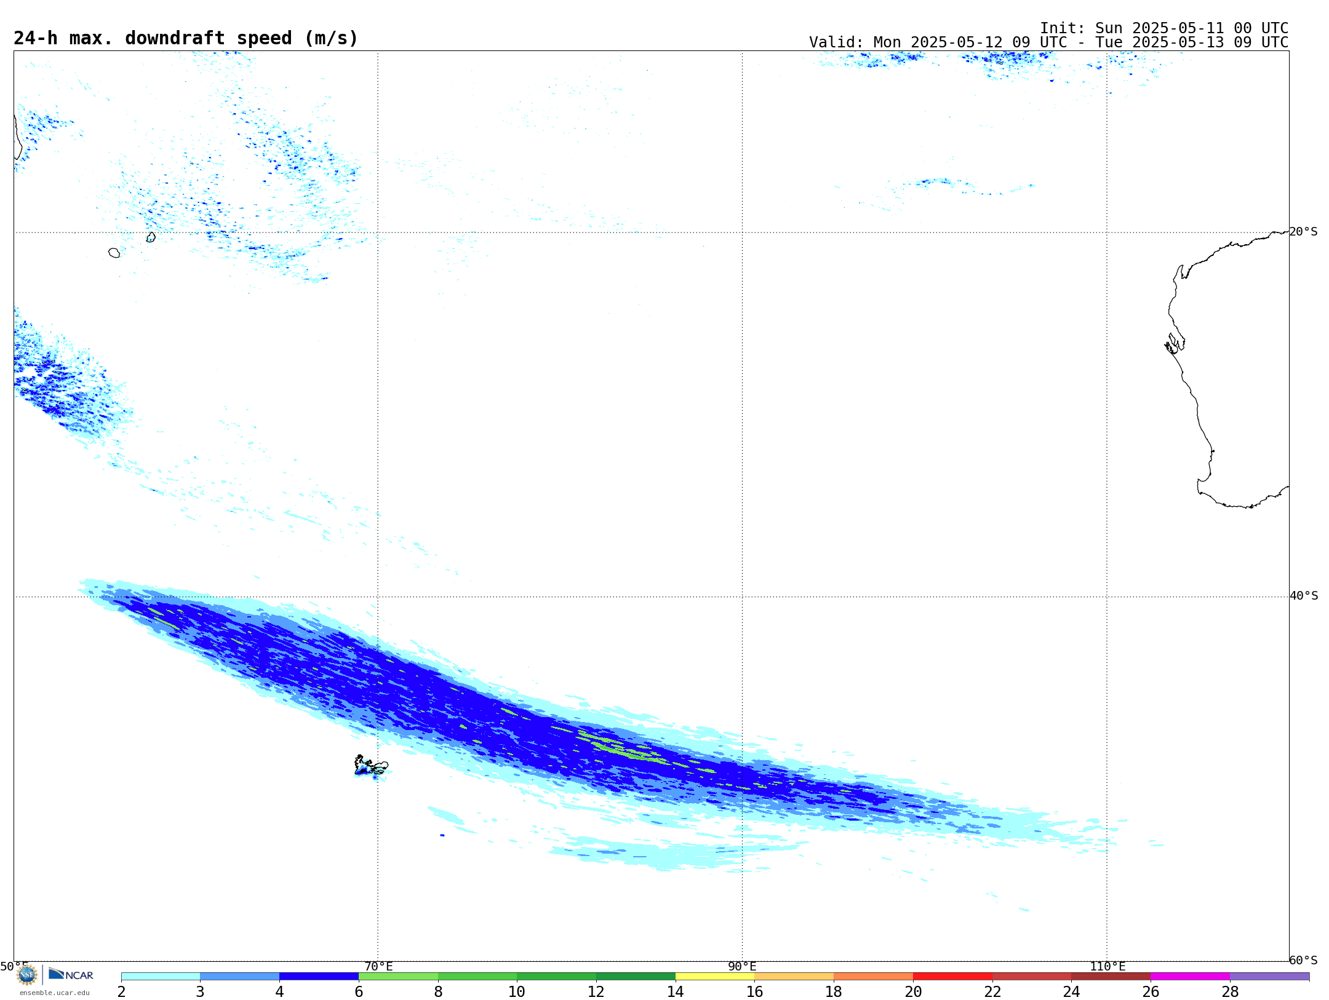Select the 20–22 m/s red swatch
This screenshot has height=1000, width=1329.
coord(952,976)
